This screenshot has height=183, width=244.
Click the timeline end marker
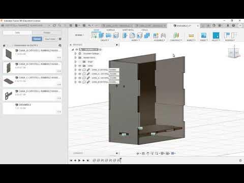pyautogui.click(x=120, y=160)
